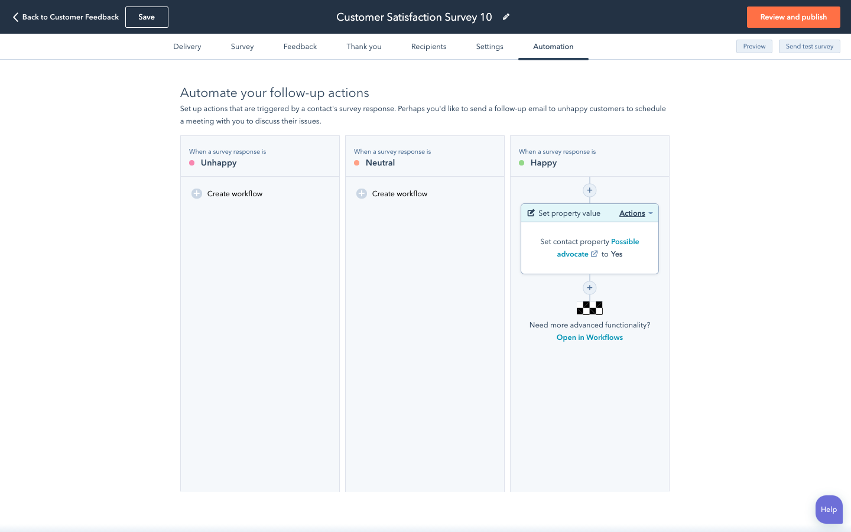Select the Settings tab
Image resolution: width=851 pixels, height=532 pixels.
click(490, 47)
